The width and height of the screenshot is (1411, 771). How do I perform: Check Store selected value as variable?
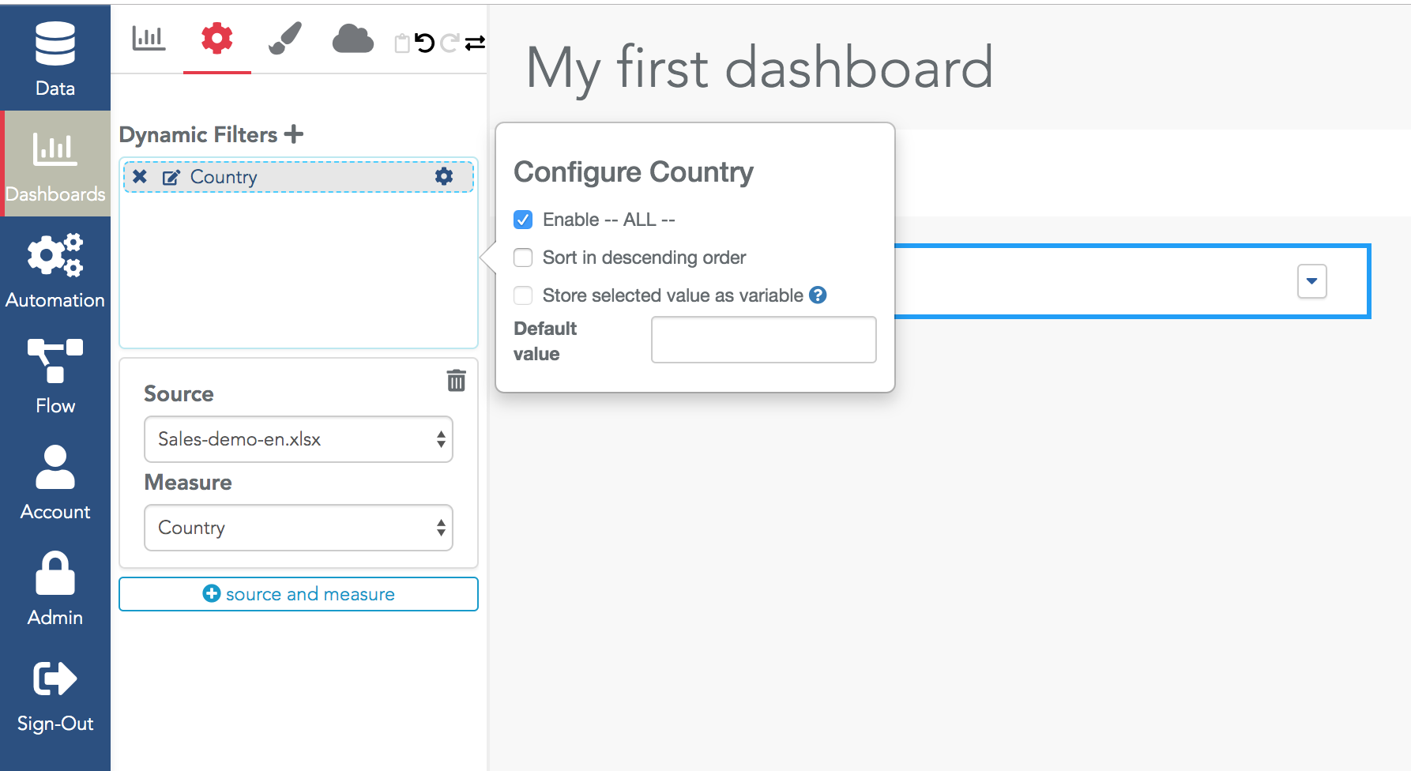[523, 295]
